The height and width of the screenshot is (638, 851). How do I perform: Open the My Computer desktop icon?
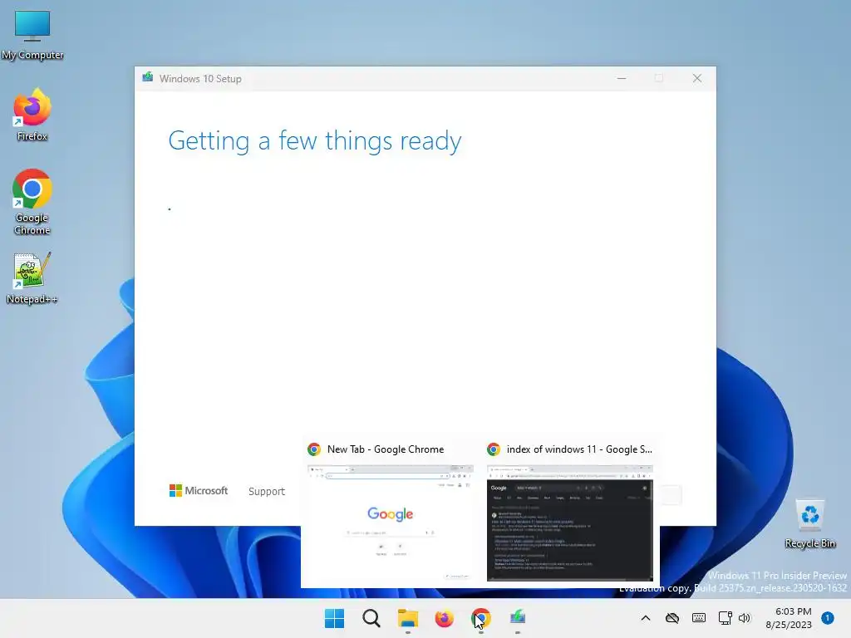point(32,35)
